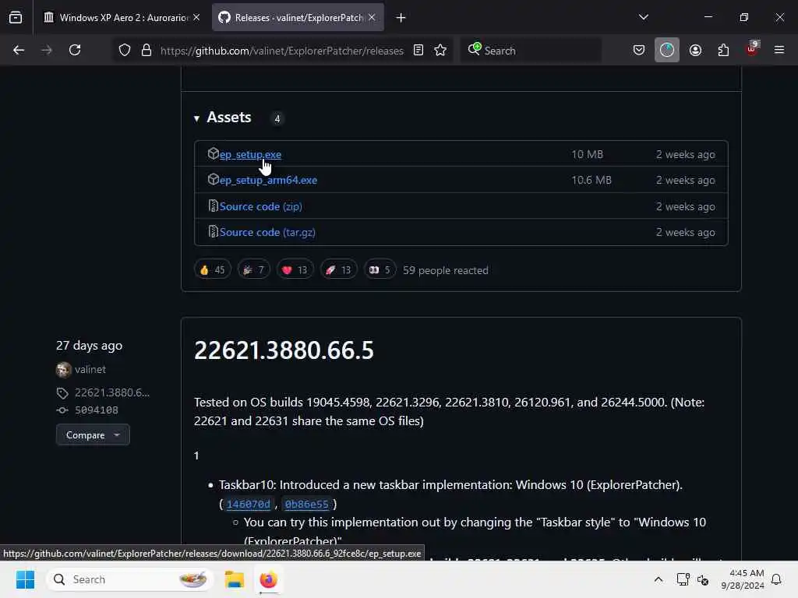Go forward to next page
Screen dimensions: 798x598
(47, 50)
